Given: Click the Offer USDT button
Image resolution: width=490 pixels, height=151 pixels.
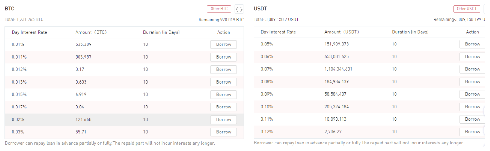Looking at the screenshot, I should [466, 9].
